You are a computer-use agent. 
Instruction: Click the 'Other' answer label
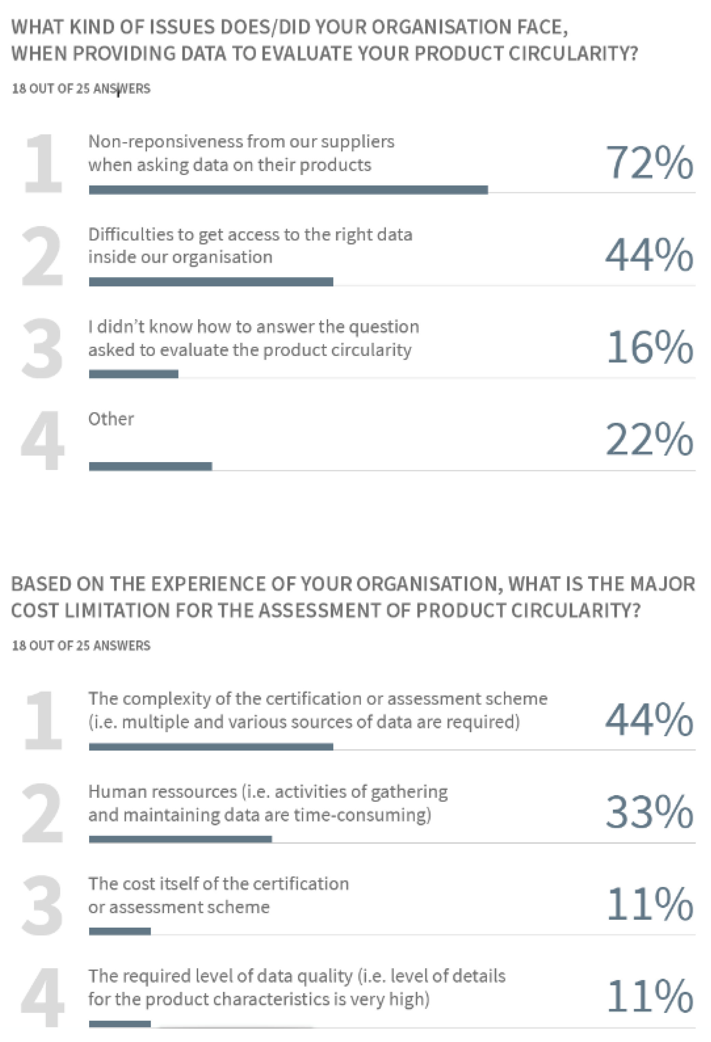(111, 419)
